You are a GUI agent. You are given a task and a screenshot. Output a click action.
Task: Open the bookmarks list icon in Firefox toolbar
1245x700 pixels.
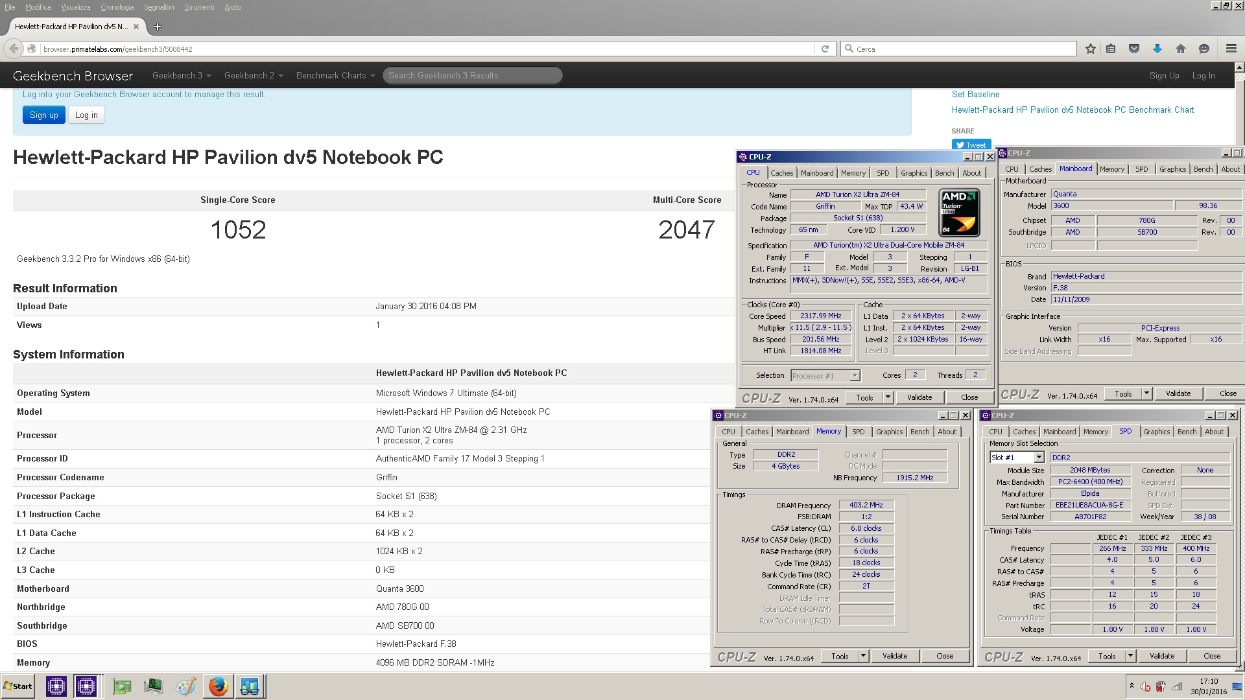1111,49
